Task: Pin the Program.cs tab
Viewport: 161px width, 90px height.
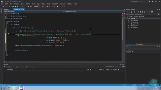Action: coord(22,9)
